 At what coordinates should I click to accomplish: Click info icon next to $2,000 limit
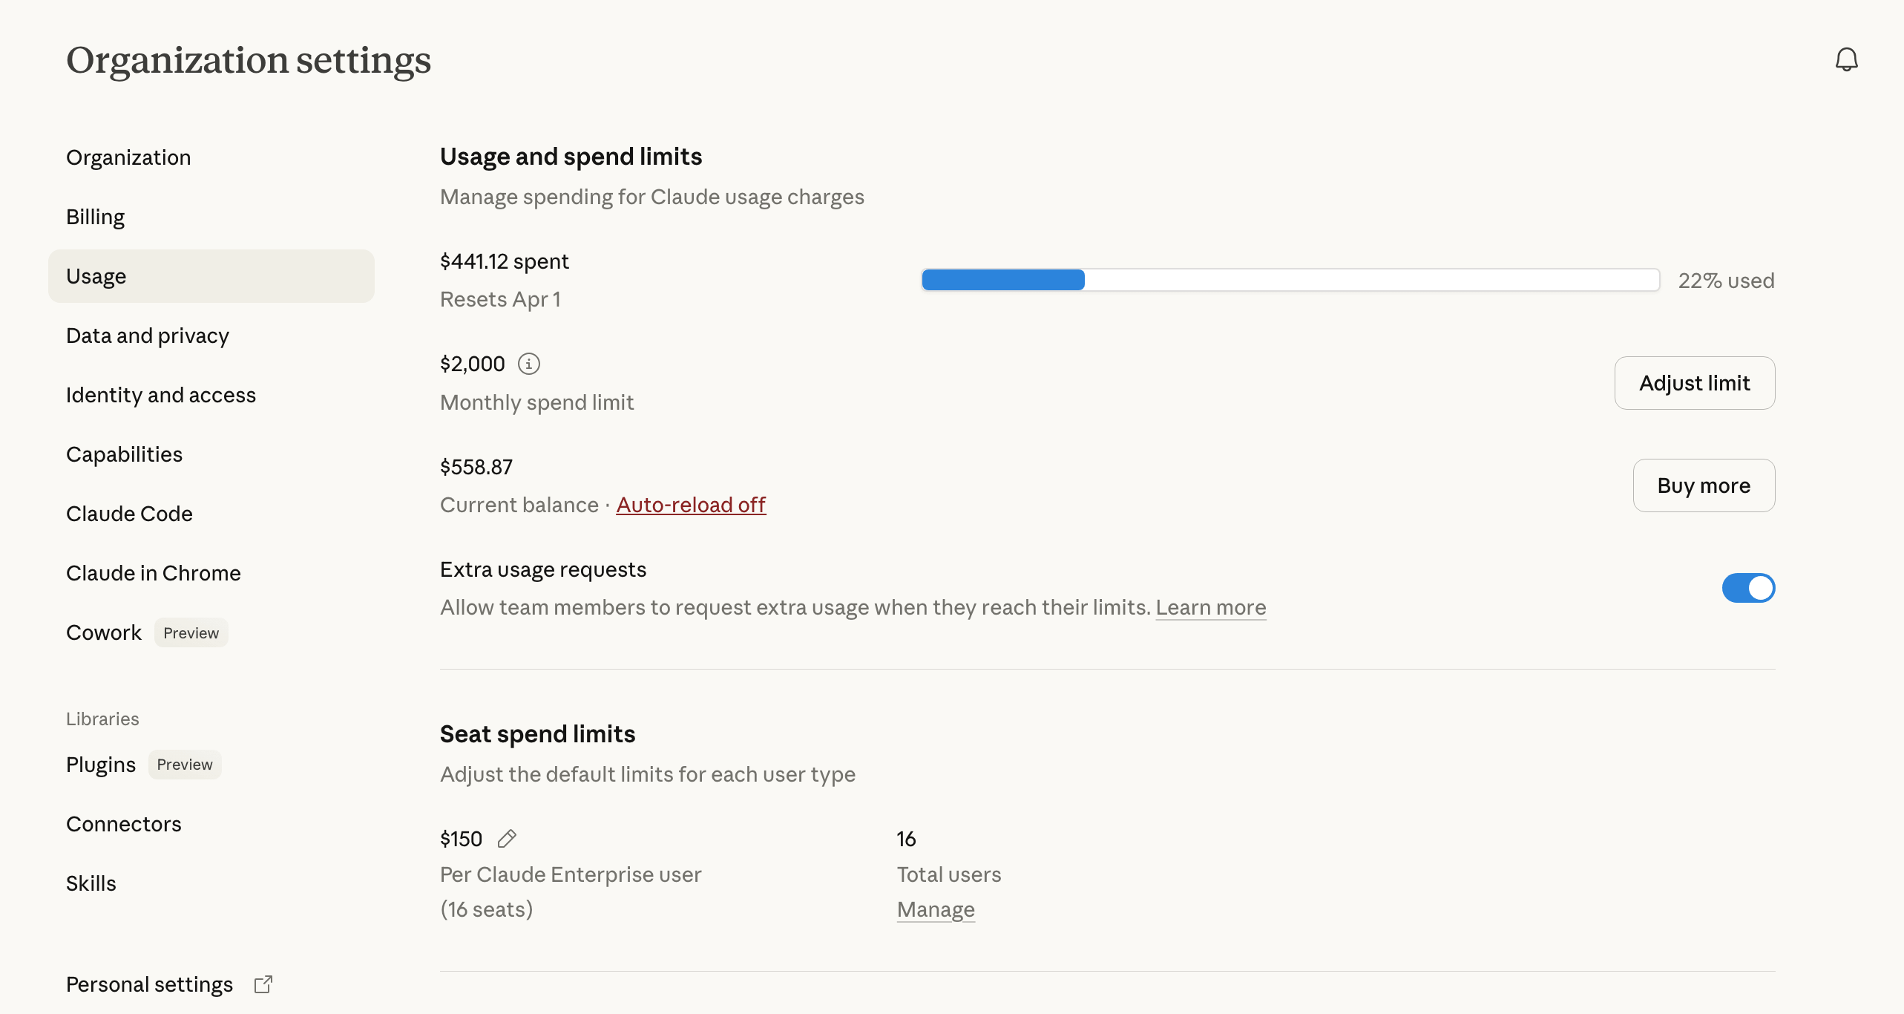coord(528,364)
